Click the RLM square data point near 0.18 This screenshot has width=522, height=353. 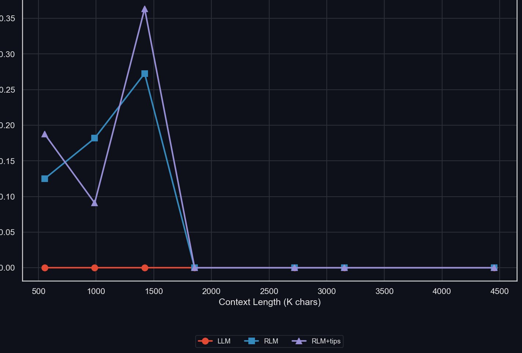pyautogui.click(x=95, y=138)
